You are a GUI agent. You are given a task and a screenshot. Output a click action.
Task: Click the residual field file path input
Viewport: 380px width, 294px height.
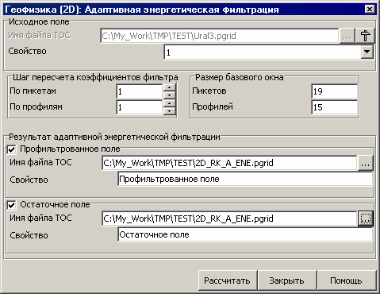tap(229, 219)
